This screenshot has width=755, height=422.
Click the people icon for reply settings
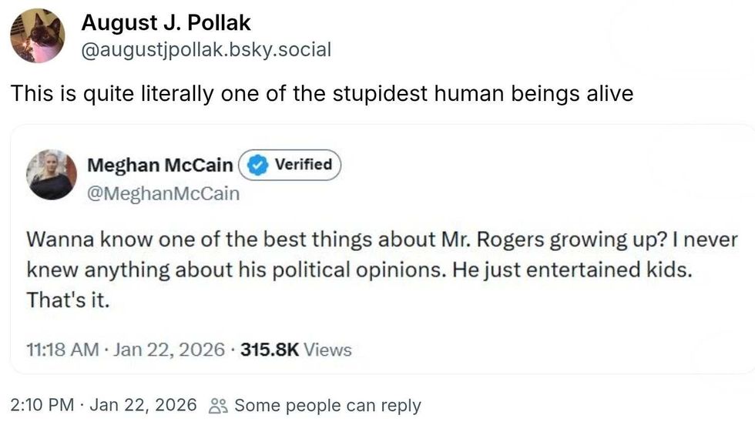point(219,406)
